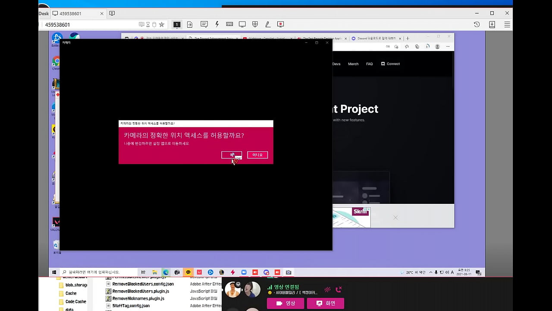Toggle screen share with 화면 button
This screenshot has width=552, height=311.
pyautogui.click(x=325, y=303)
